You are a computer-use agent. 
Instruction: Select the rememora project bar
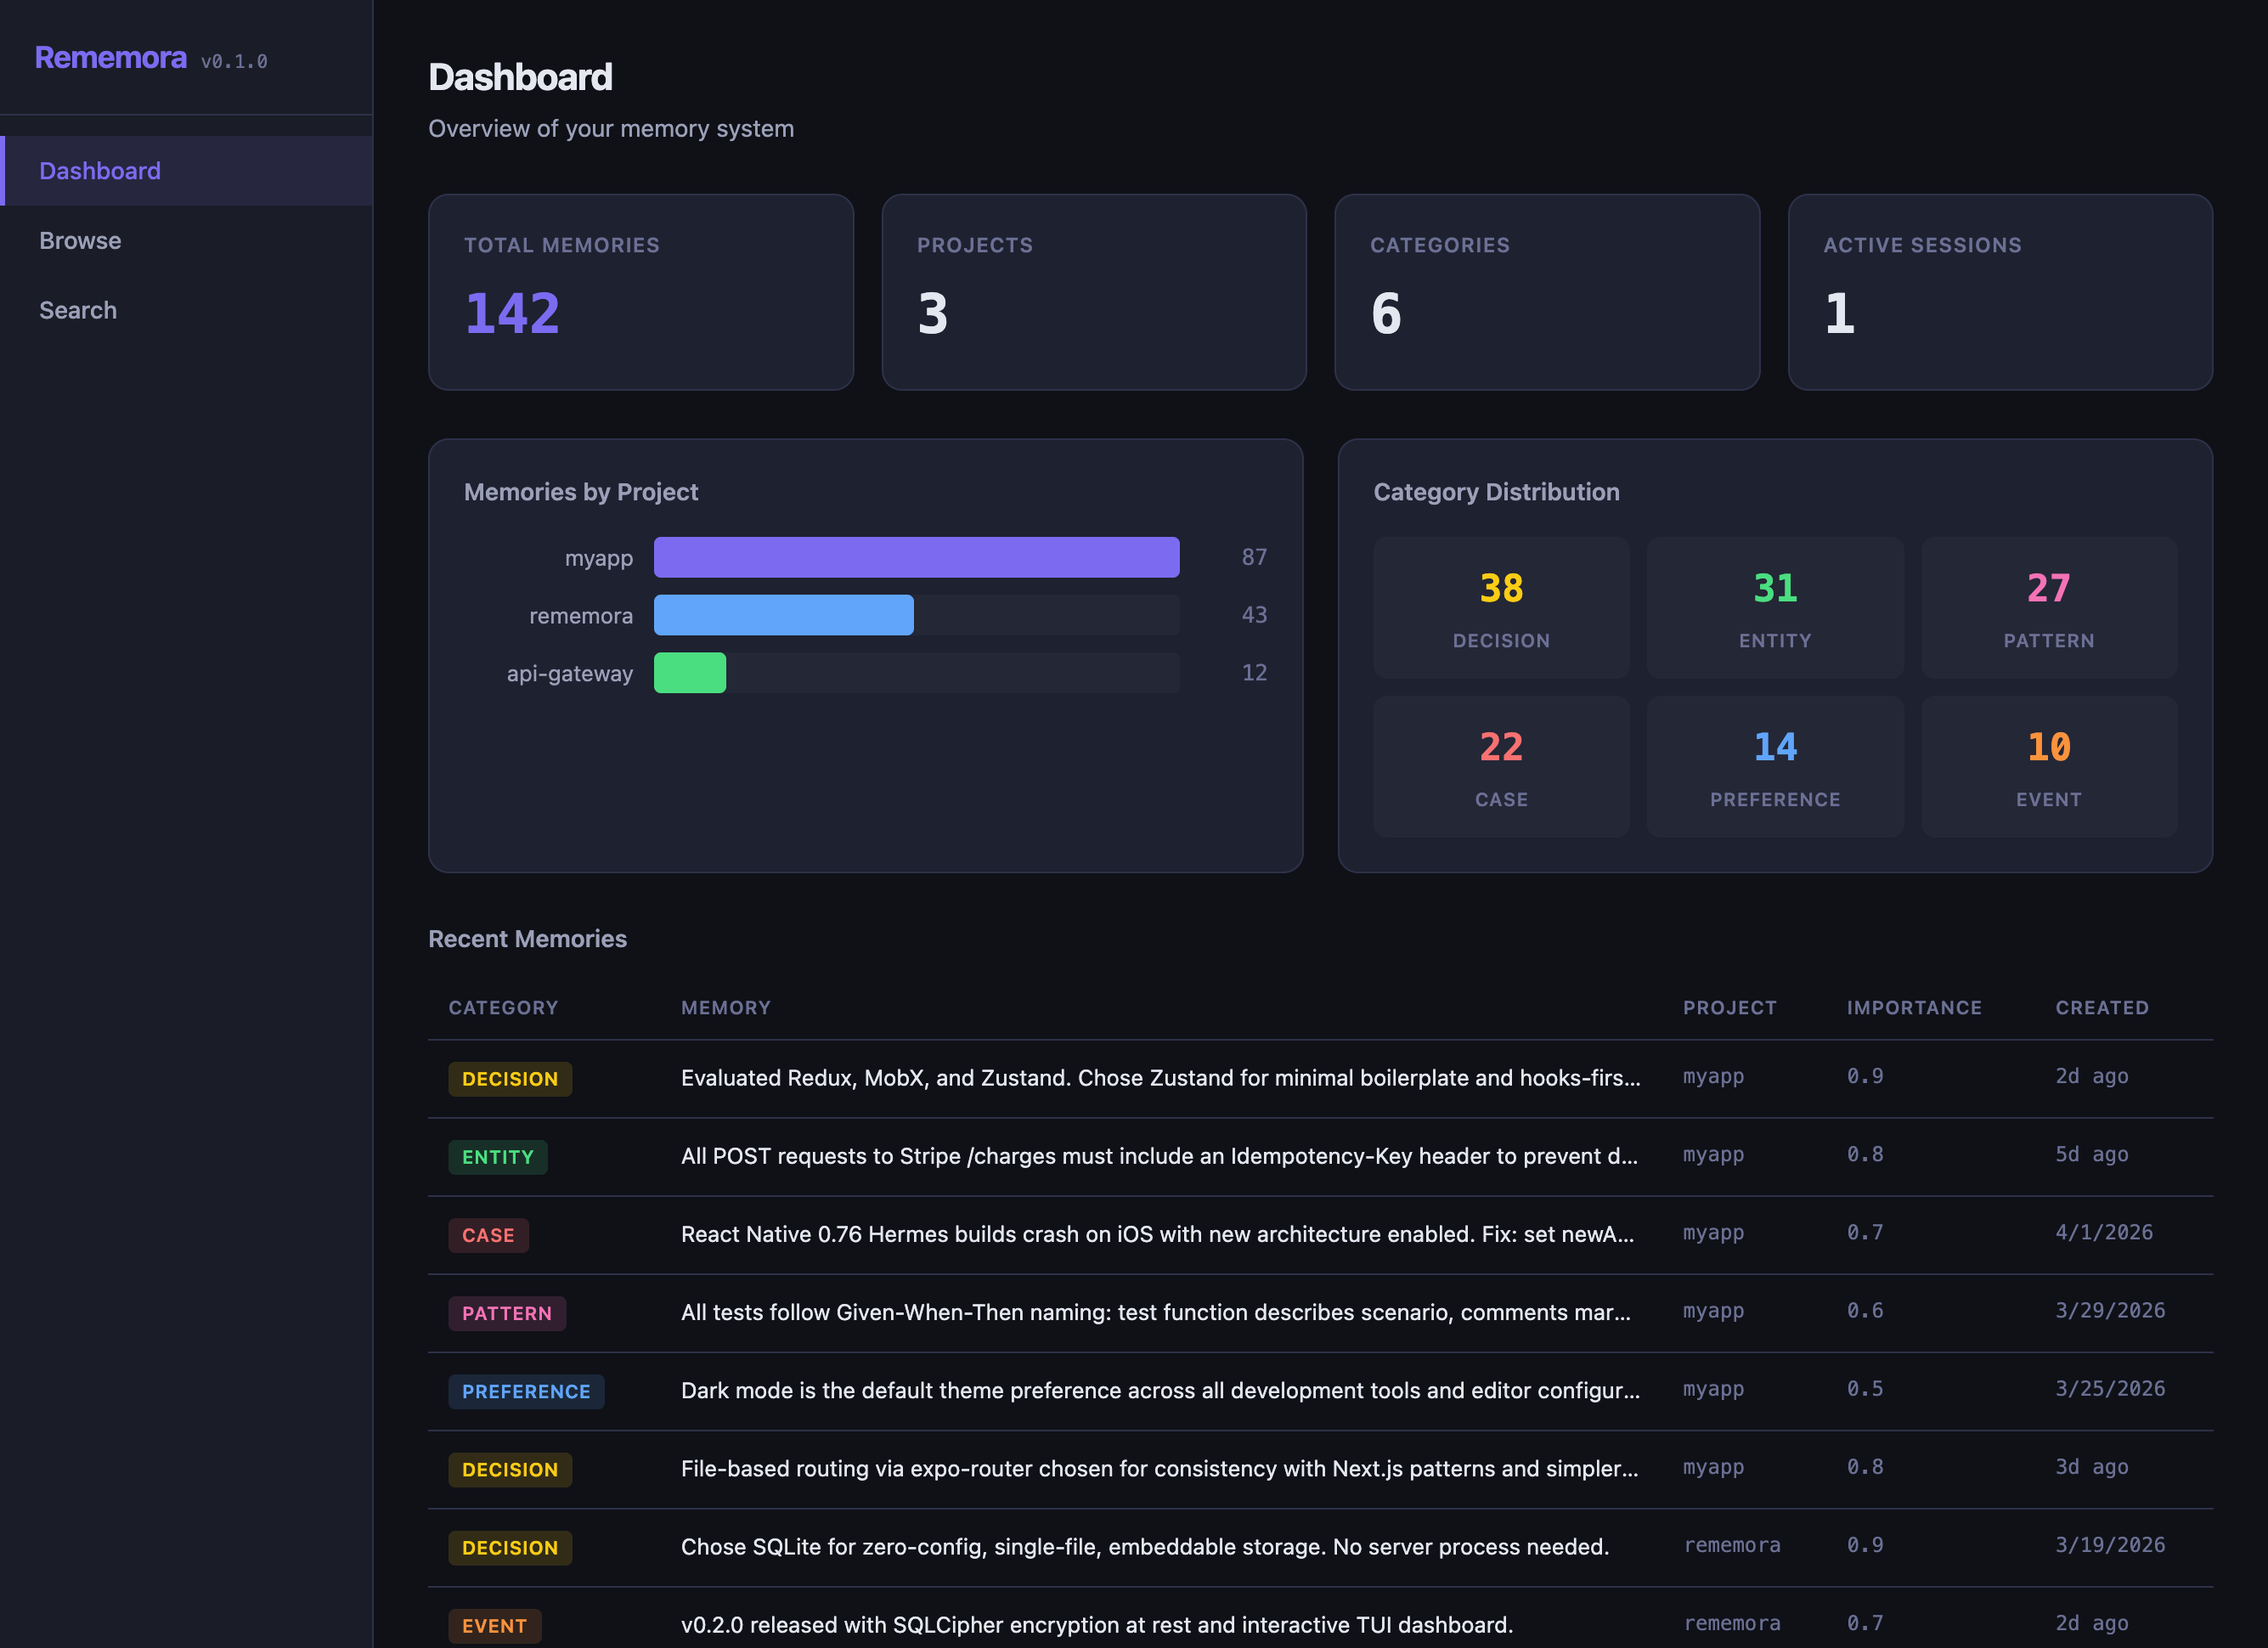(783, 615)
